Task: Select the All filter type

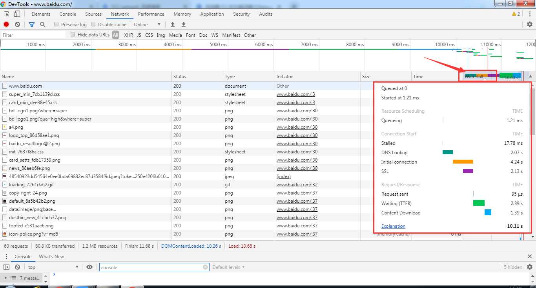Action: pyautogui.click(x=115, y=35)
